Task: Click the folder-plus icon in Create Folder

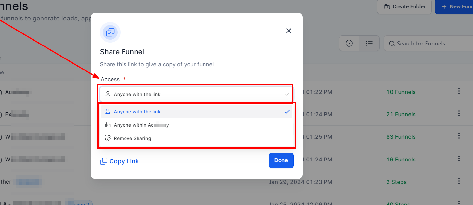Action: pos(387,7)
